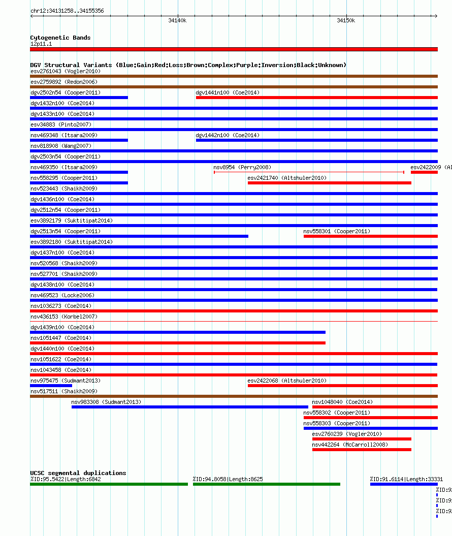Screen dimensions: 452x536
Task: Click chr12:34131258..34155356 coordinates text
Action: [68, 11]
